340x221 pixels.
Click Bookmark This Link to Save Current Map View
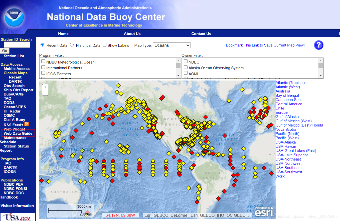click(265, 45)
